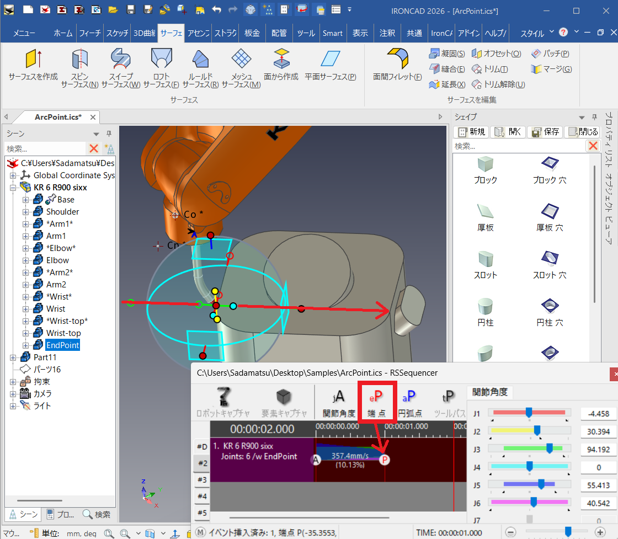Switch to the 検索 tab at bottom
This screenshot has width=618, height=539.
point(97,515)
